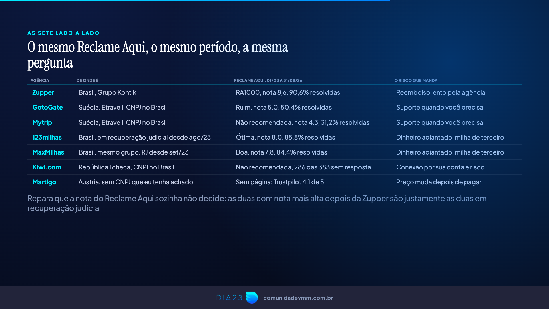Image resolution: width=549 pixels, height=309 pixels.
Task: Click the O RISCO QUE MANDA header
Action: [x=416, y=80]
